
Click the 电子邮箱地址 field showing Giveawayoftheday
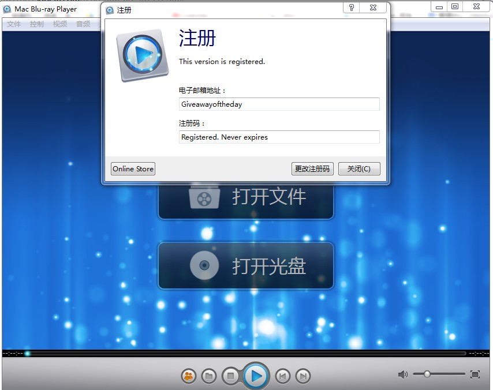(279, 104)
